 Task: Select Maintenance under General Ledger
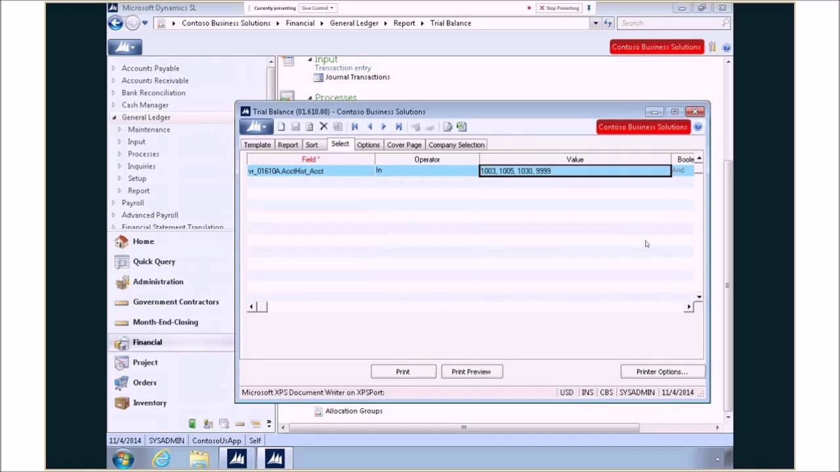click(x=149, y=130)
